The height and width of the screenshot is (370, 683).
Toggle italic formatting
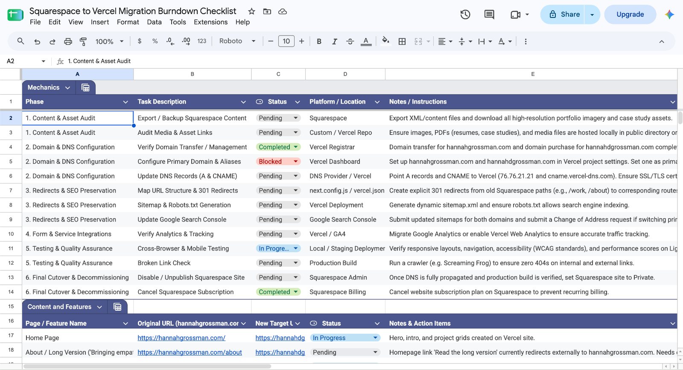click(x=335, y=41)
